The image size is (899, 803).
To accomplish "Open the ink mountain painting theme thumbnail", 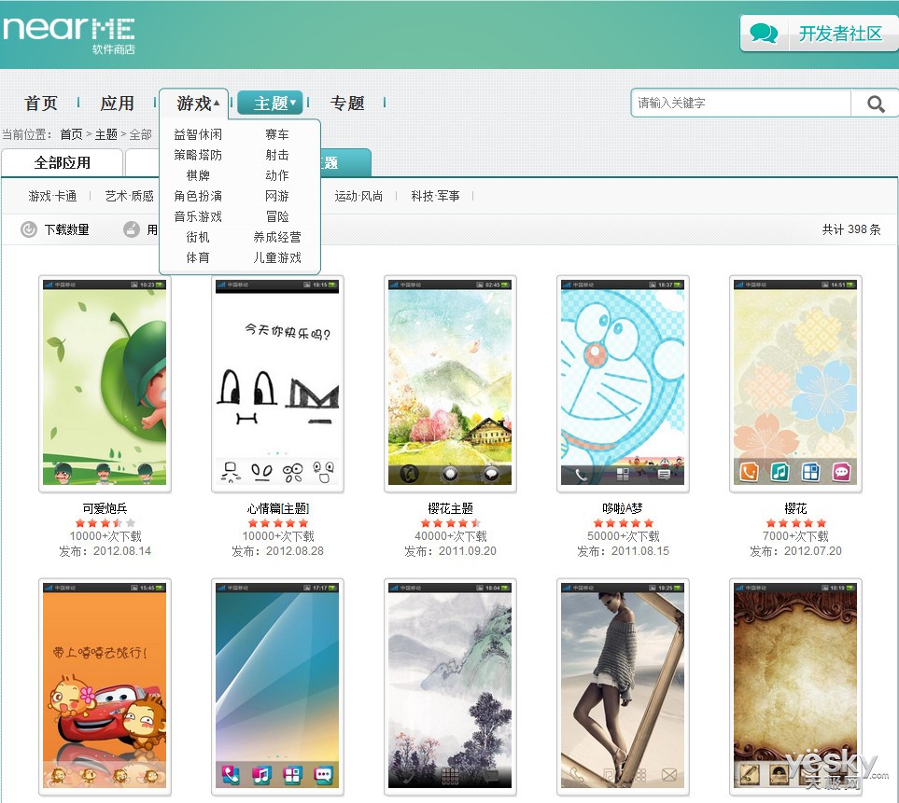I will tap(450, 686).
